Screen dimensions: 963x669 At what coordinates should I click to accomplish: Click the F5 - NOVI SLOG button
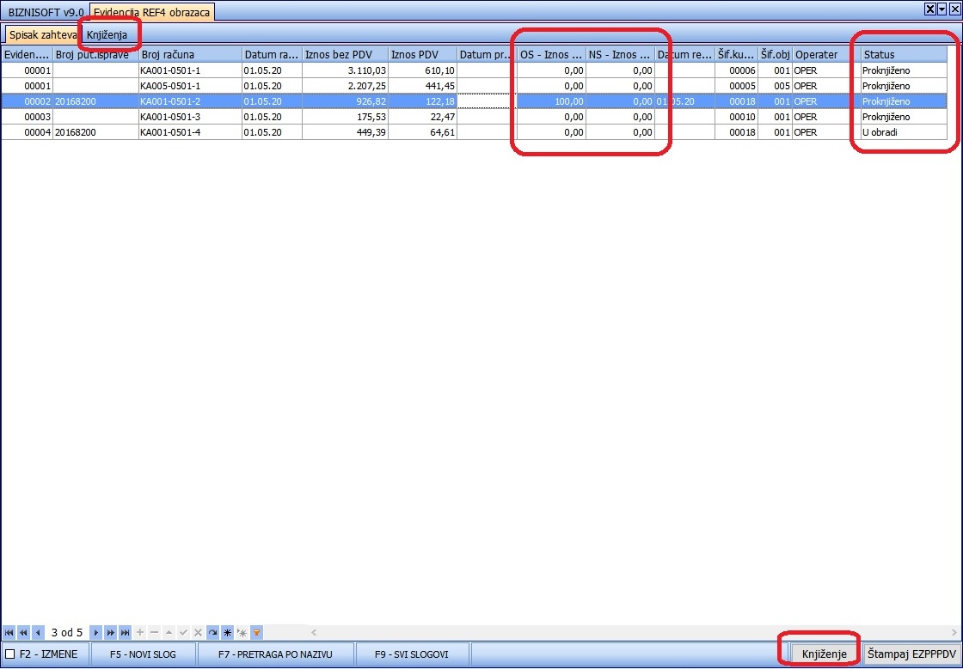coord(143,654)
